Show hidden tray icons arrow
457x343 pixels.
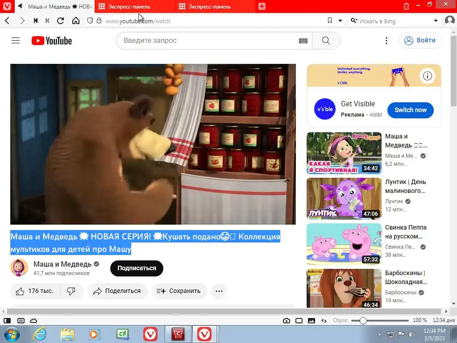[x=379, y=335]
